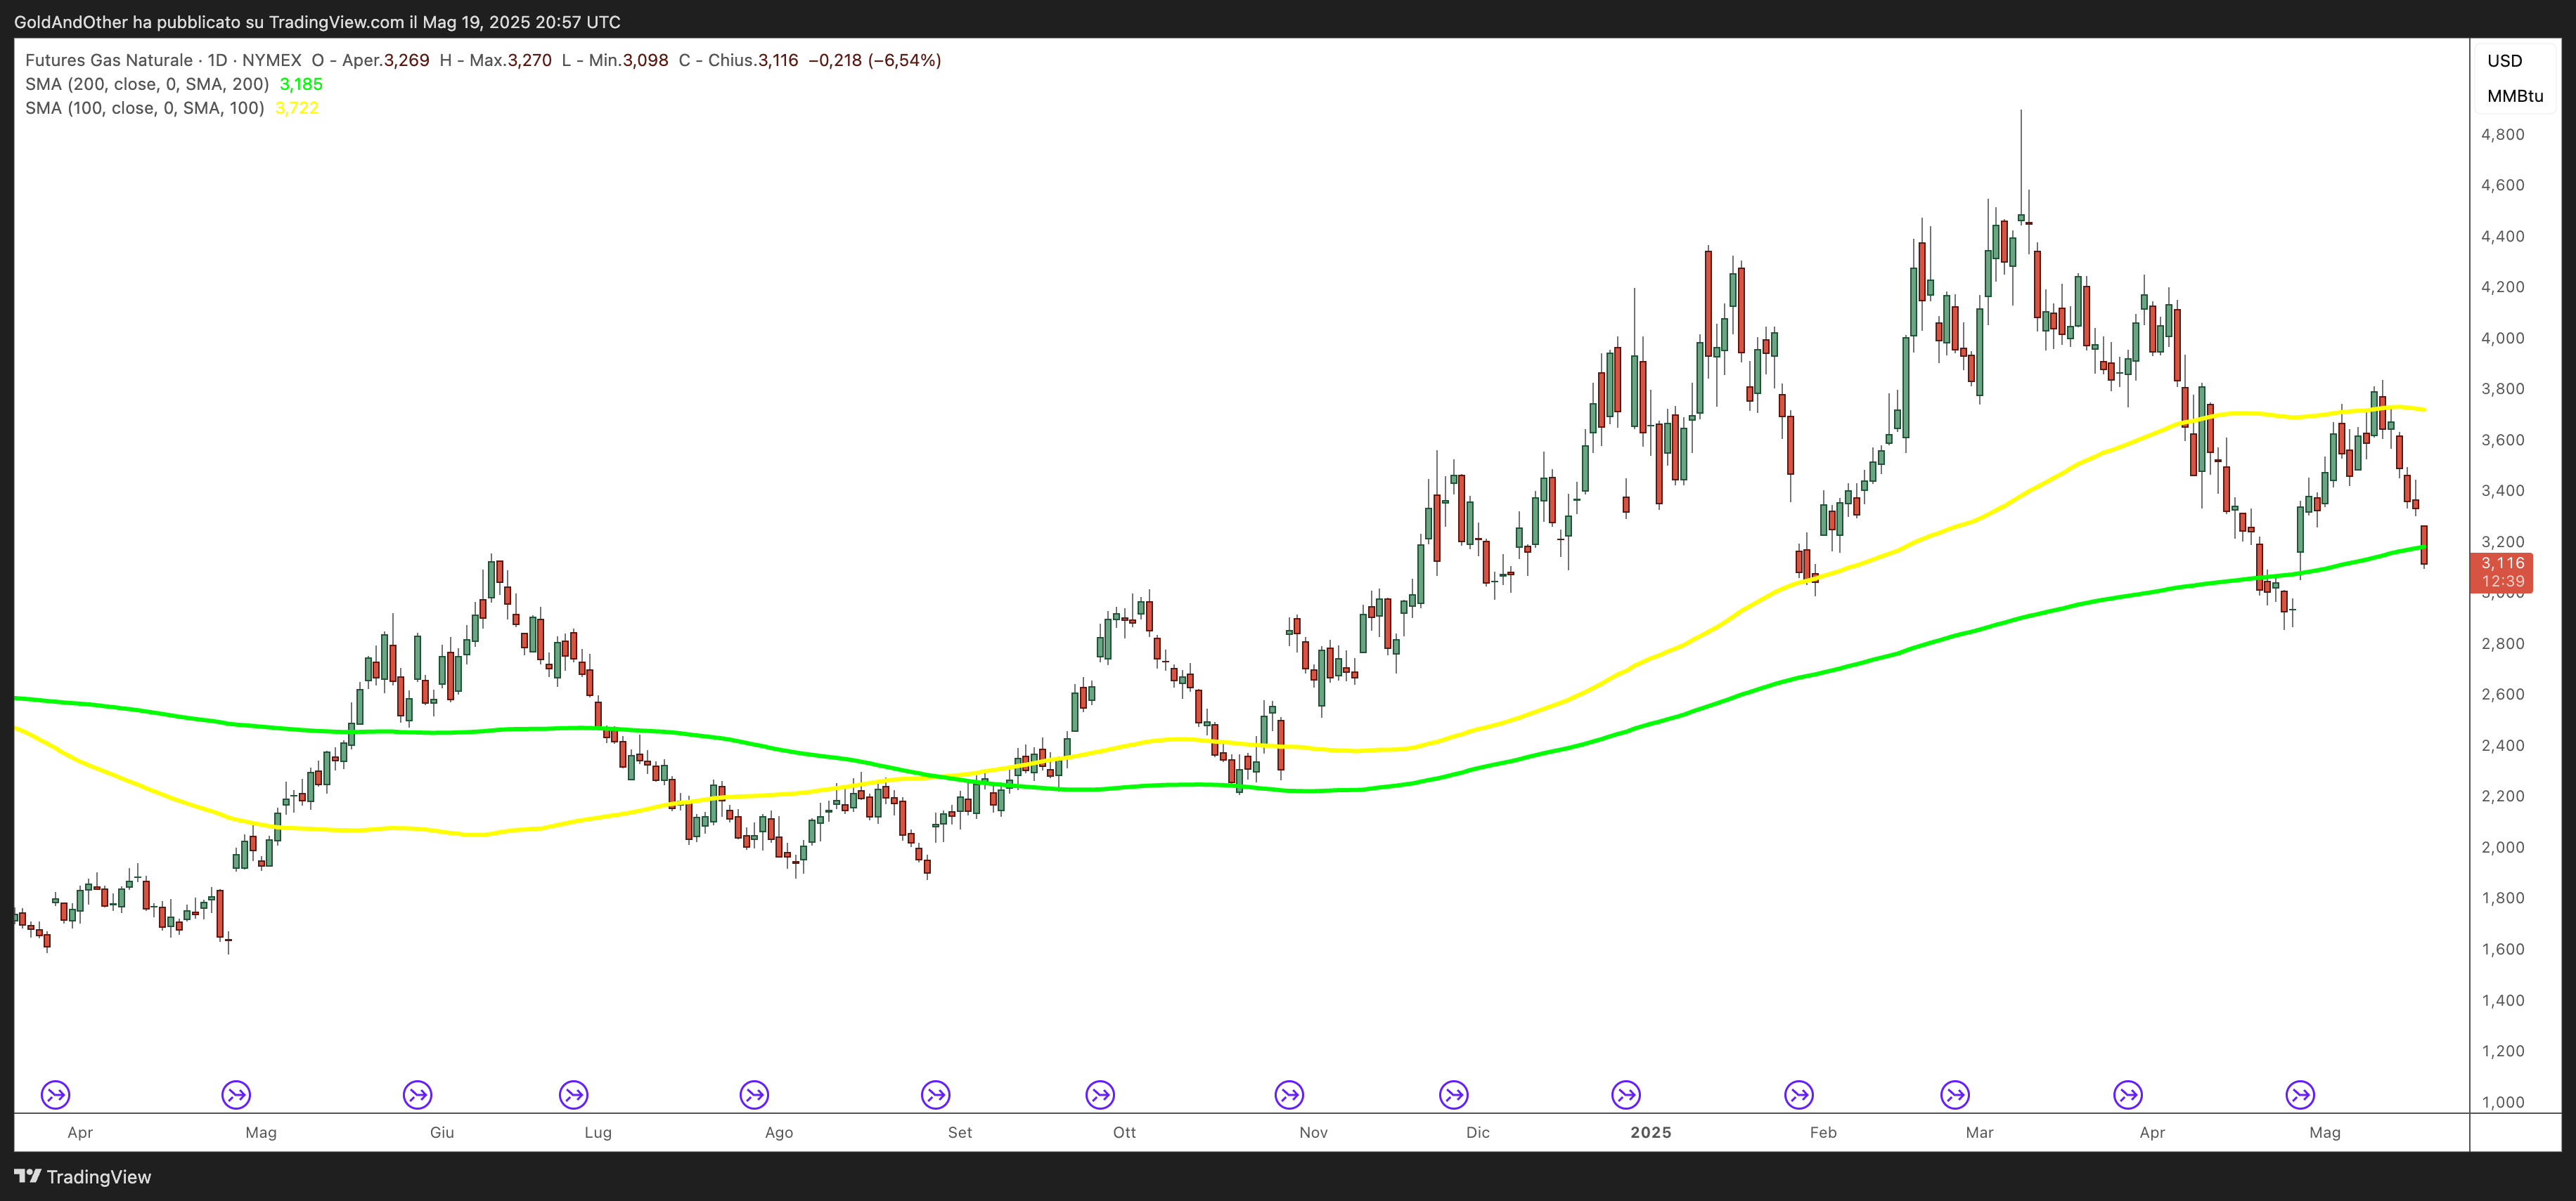Open the contract-roll marker above Giu
This screenshot has height=1201, width=2576.
click(x=418, y=1095)
